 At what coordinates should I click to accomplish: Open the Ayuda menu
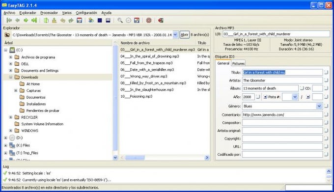pyautogui.click(x=106, y=13)
